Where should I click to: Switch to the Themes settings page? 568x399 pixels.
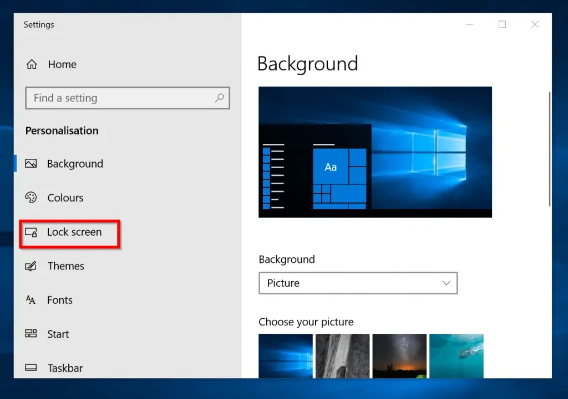pyautogui.click(x=66, y=266)
